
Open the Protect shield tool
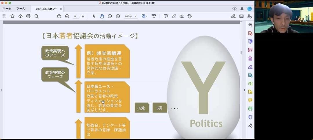pyautogui.click(x=250, y=117)
